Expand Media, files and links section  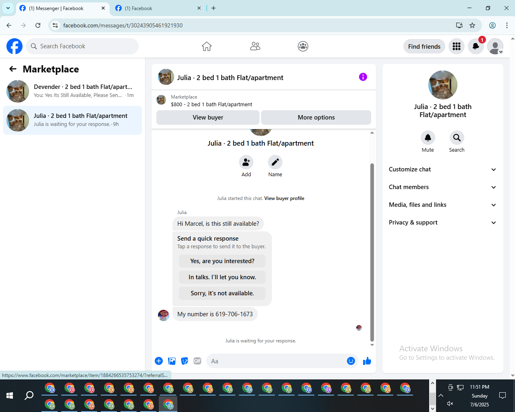(x=442, y=205)
